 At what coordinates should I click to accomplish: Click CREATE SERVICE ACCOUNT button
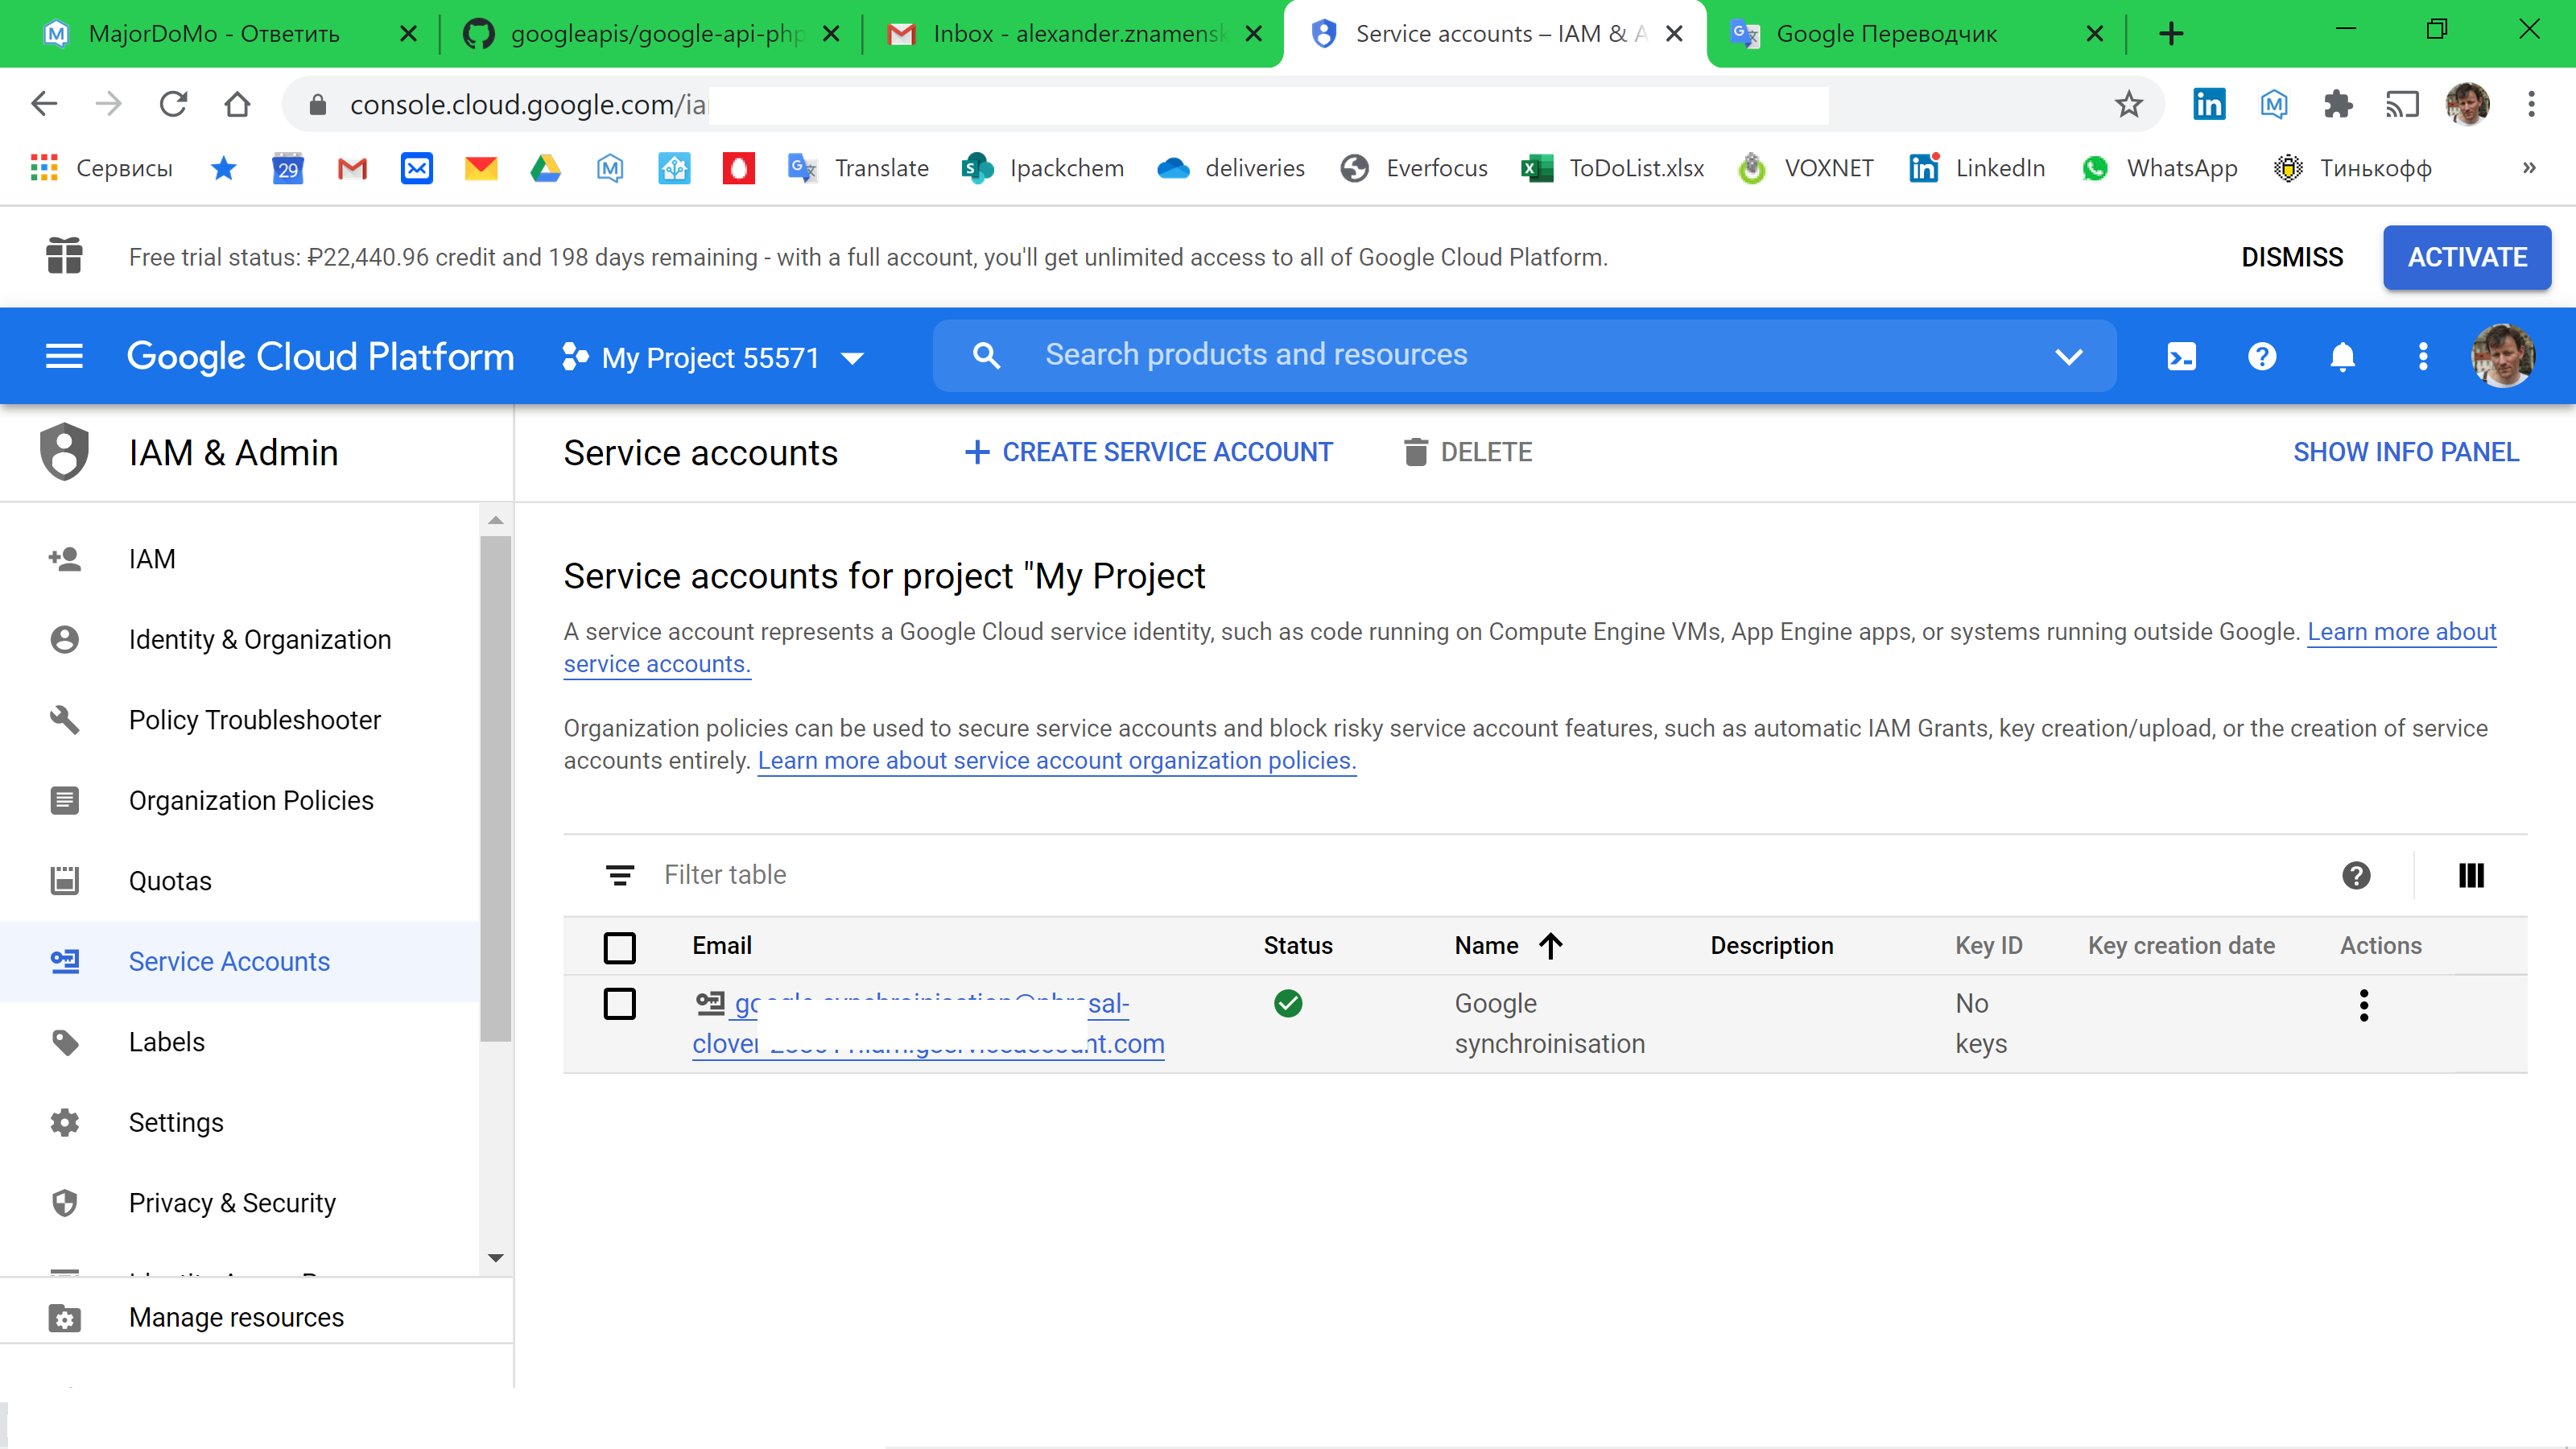pos(1148,453)
